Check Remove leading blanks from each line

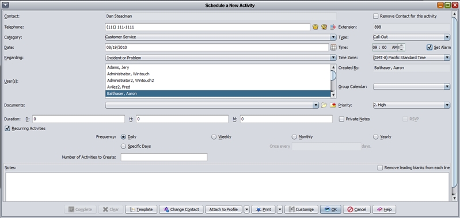click(380, 167)
